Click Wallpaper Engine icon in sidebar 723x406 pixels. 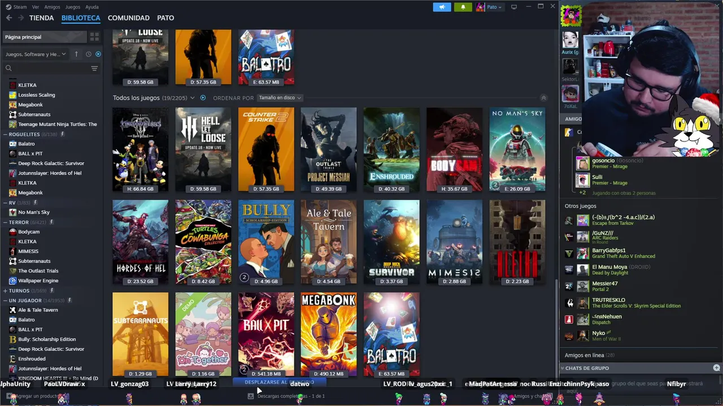point(13,280)
